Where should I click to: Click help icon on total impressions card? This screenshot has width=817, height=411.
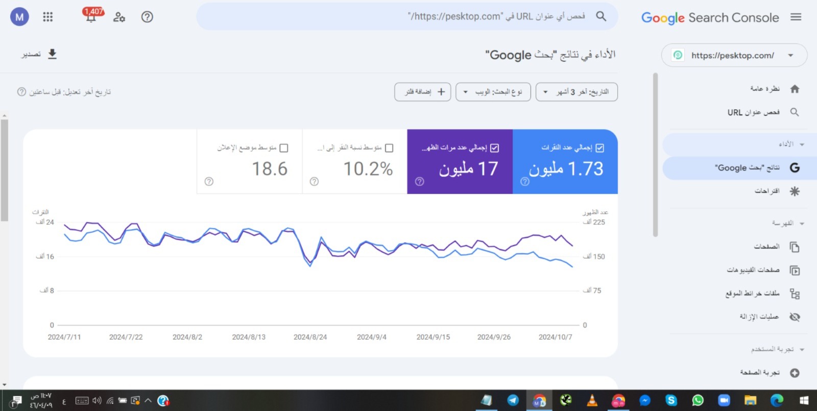(x=420, y=181)
